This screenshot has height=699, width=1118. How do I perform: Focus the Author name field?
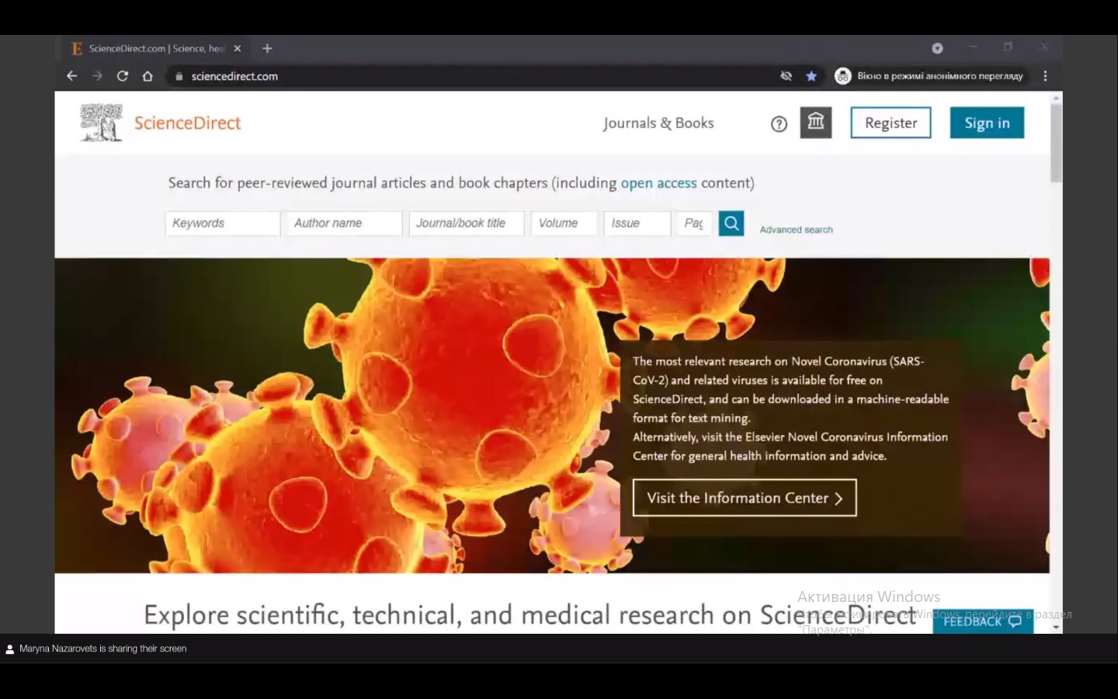[344, 223]
